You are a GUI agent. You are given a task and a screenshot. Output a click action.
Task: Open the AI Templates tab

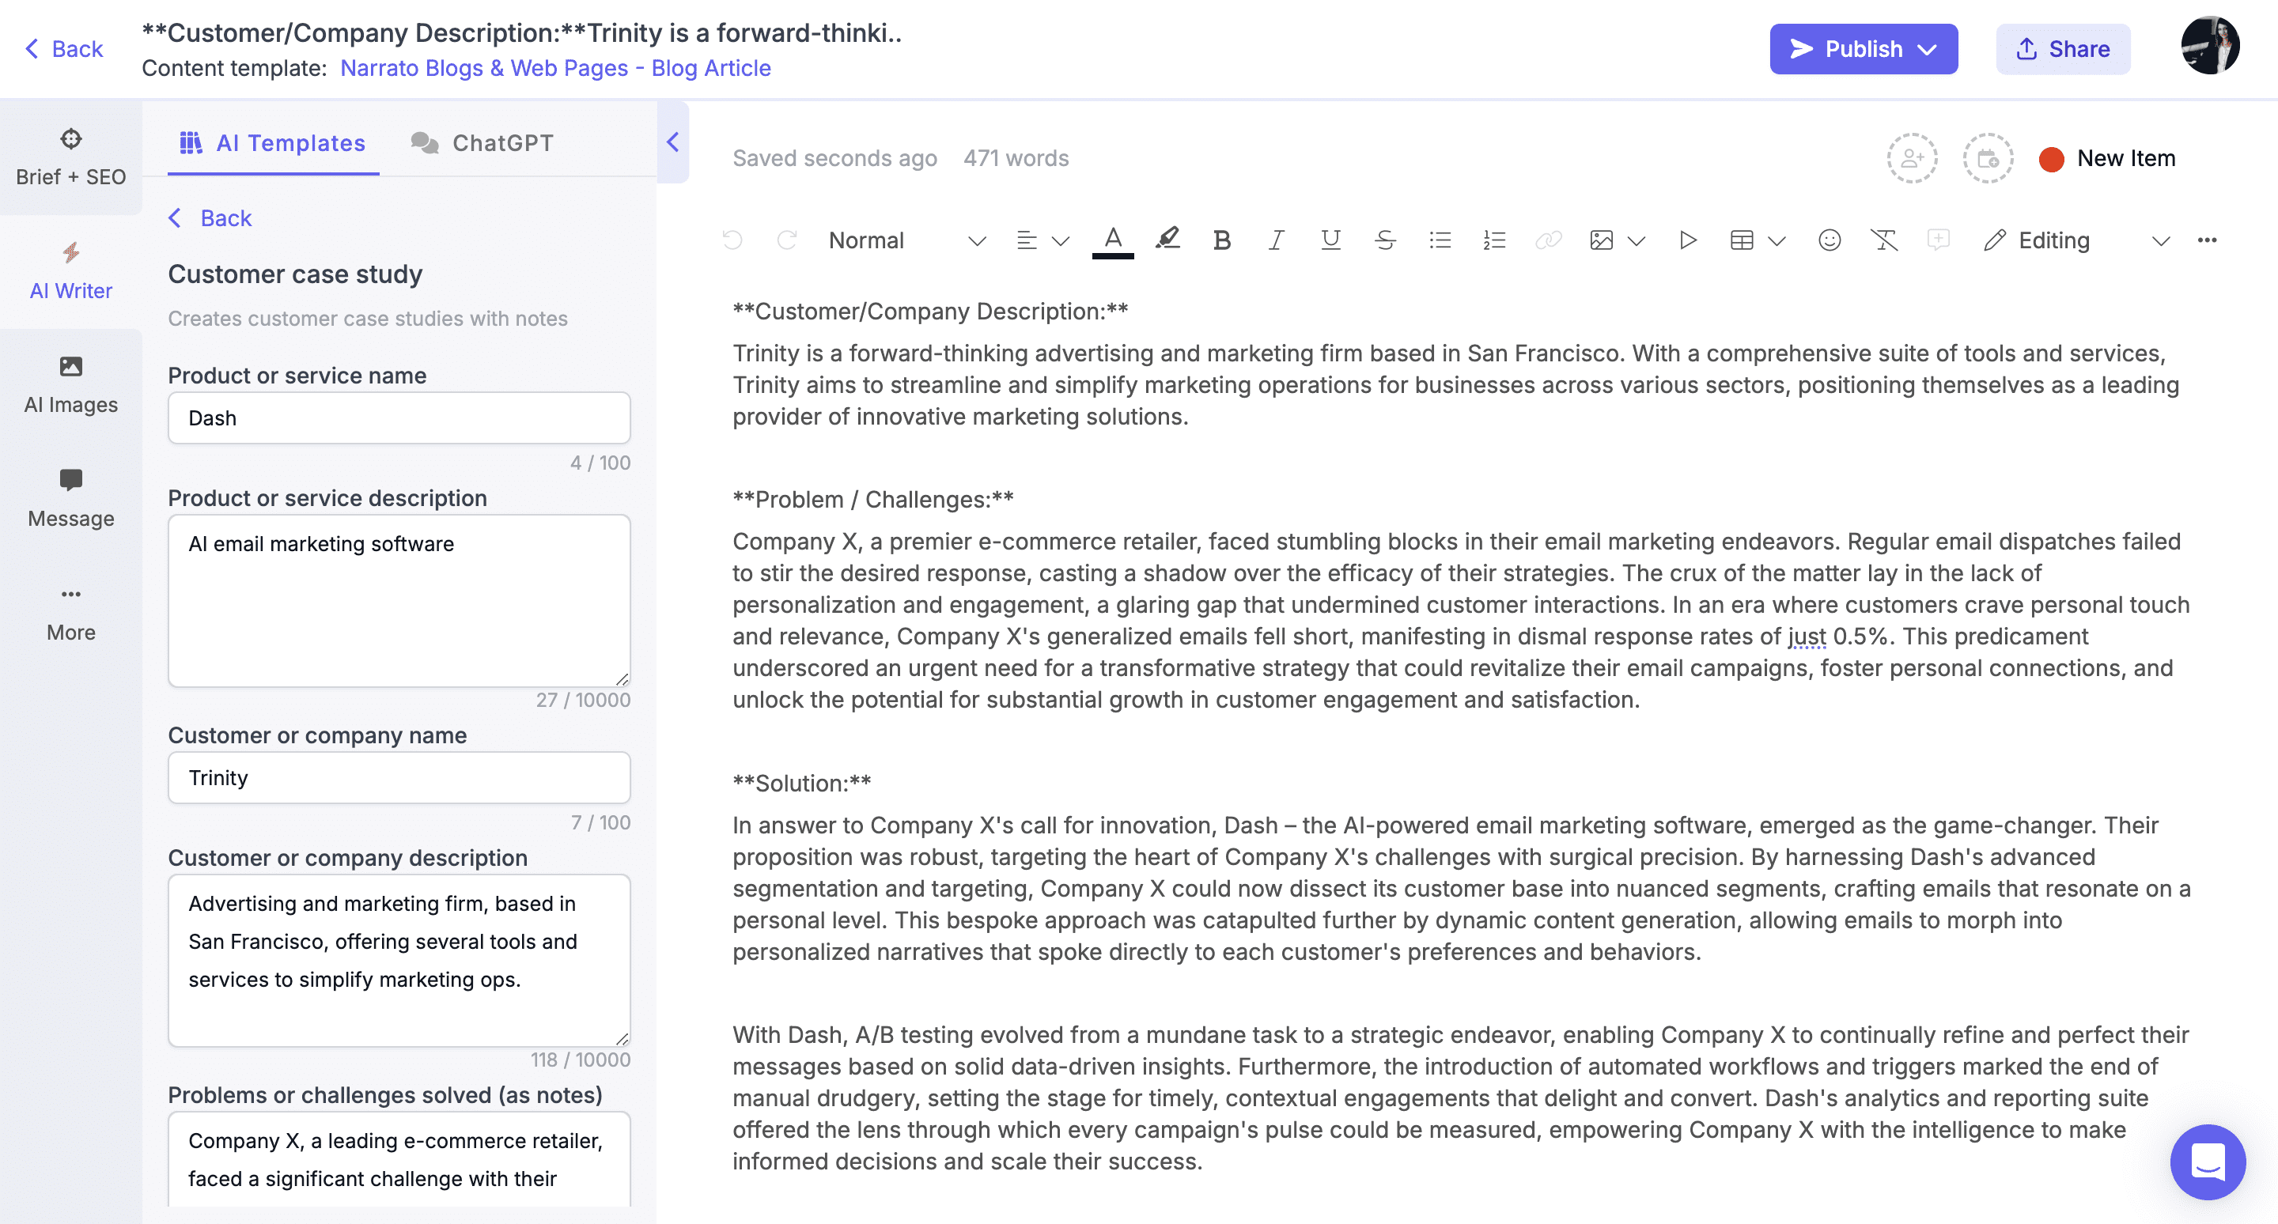pyautogui.click(x=271, y=142)
